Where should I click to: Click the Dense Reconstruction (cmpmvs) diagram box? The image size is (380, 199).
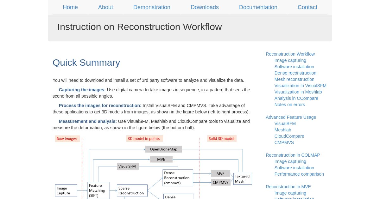click(178, 178)
